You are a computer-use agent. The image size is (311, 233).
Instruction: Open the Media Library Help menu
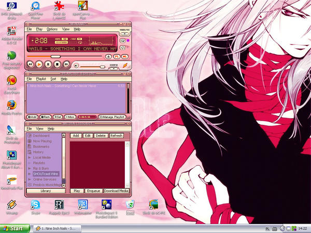[51, 128]
